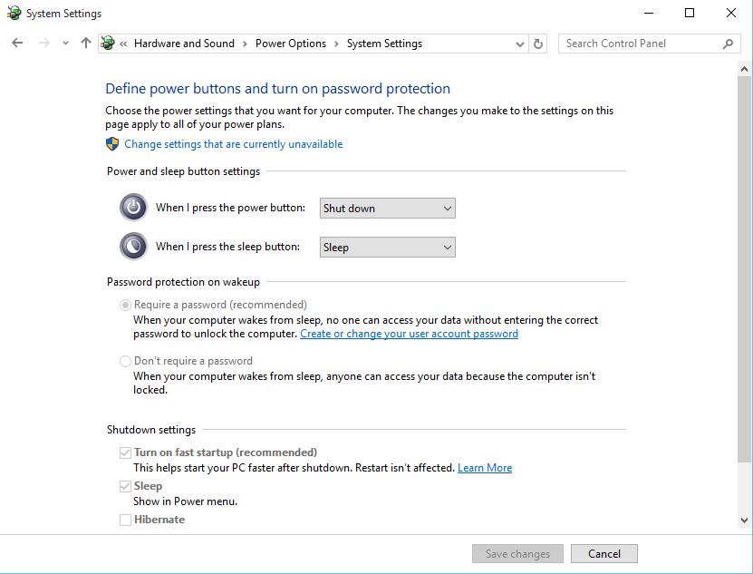Refresh the current settings page
Image resolution: width=753 pixels, height=574 pixels.
pyautogui.click(x=538, y=43)
